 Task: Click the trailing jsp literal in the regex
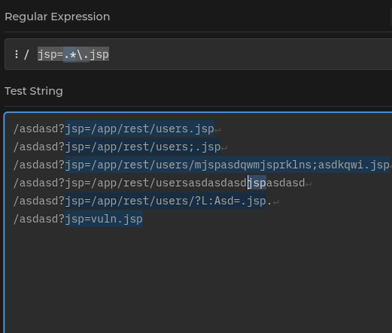click(99, 54)
